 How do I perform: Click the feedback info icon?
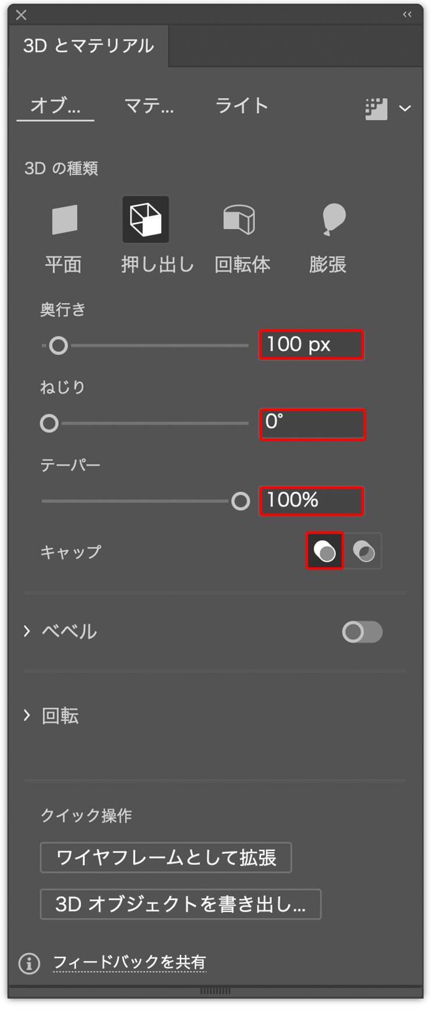tap(29, 964)
